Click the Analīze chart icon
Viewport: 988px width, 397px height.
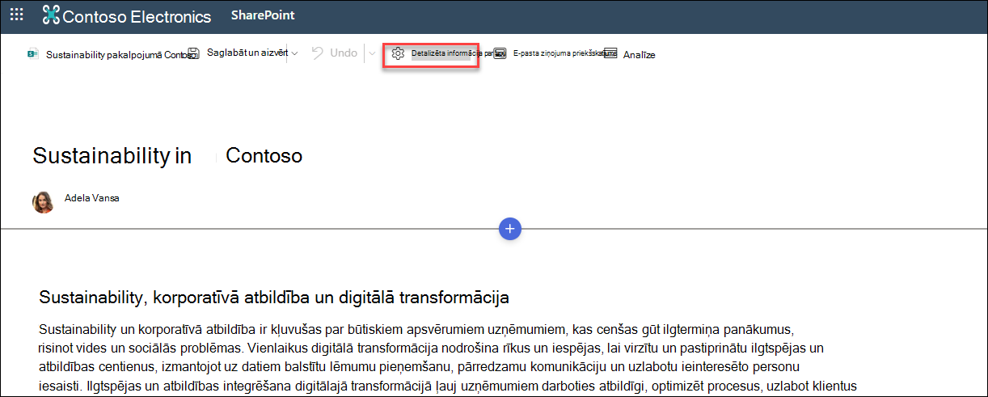pos(610,53)
